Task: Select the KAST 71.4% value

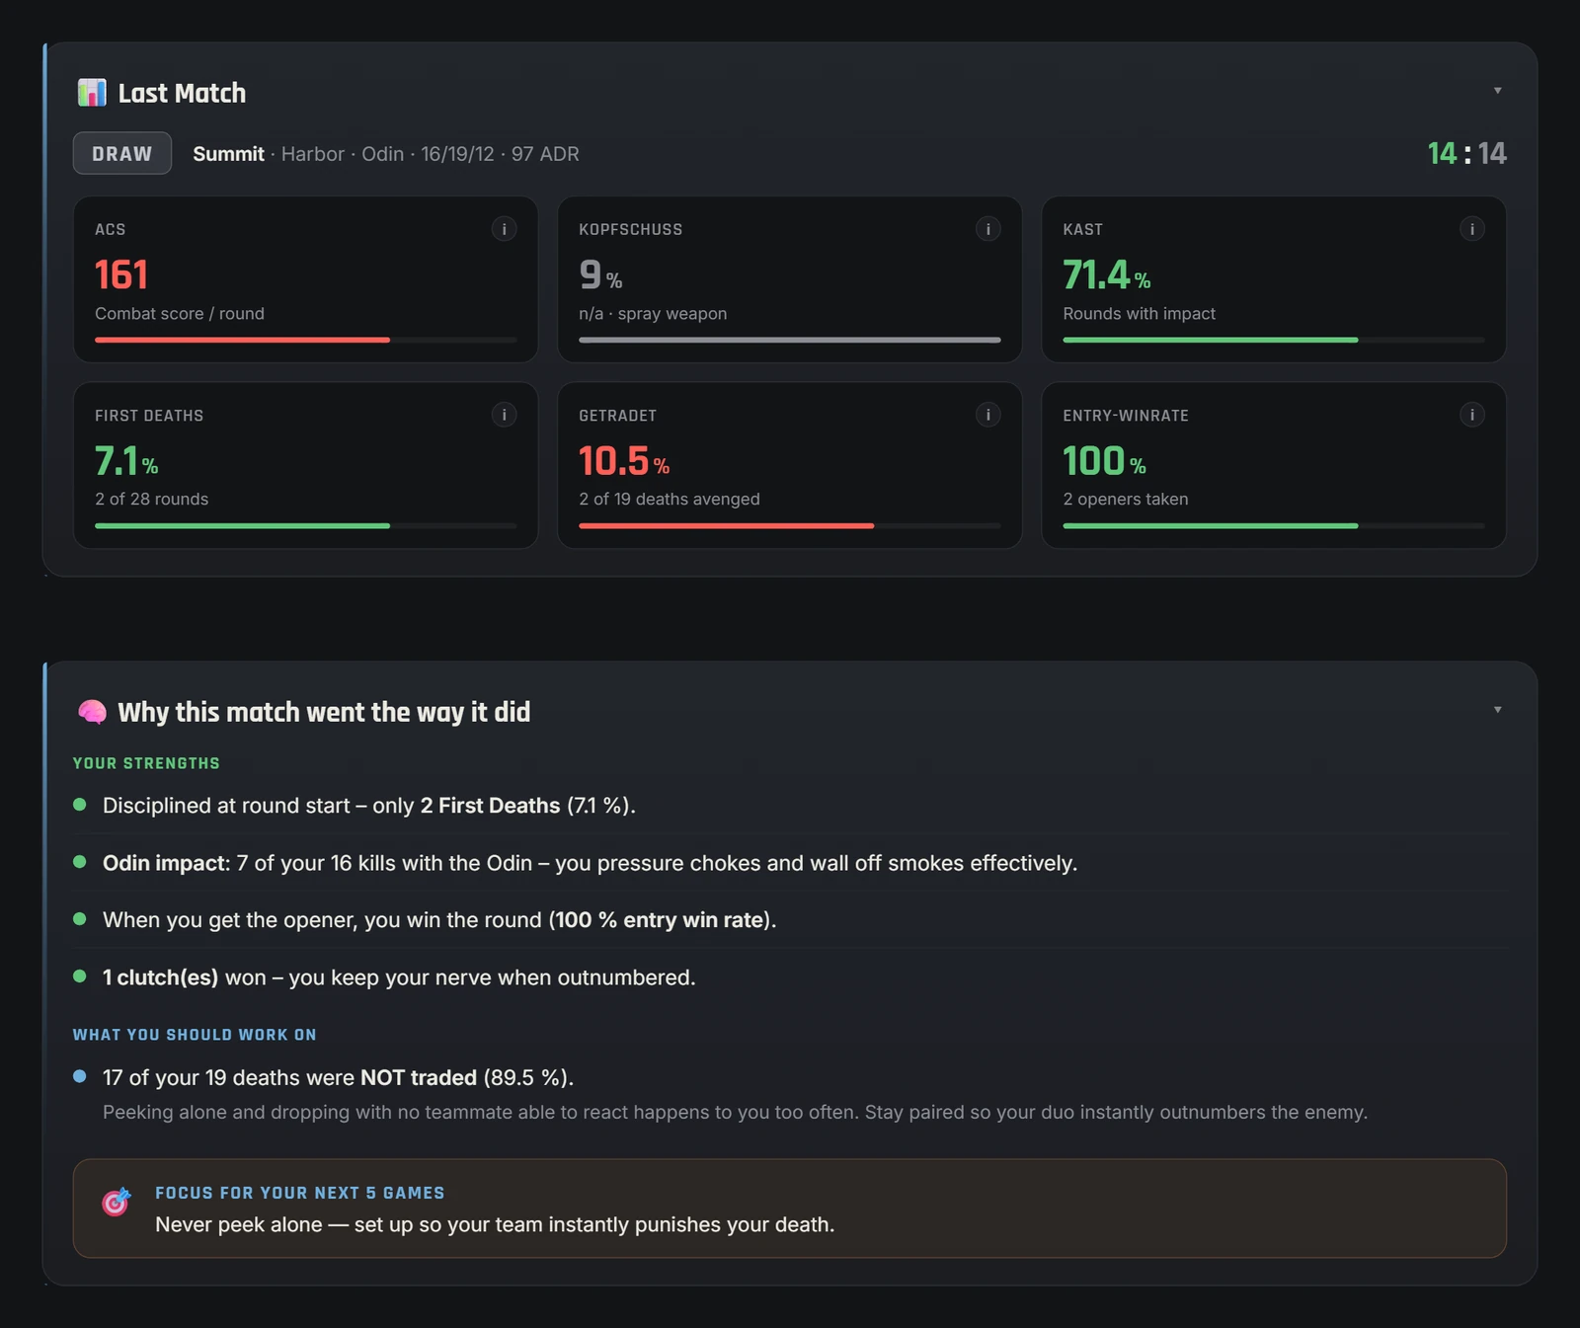Action: [x=1107, y=275]
